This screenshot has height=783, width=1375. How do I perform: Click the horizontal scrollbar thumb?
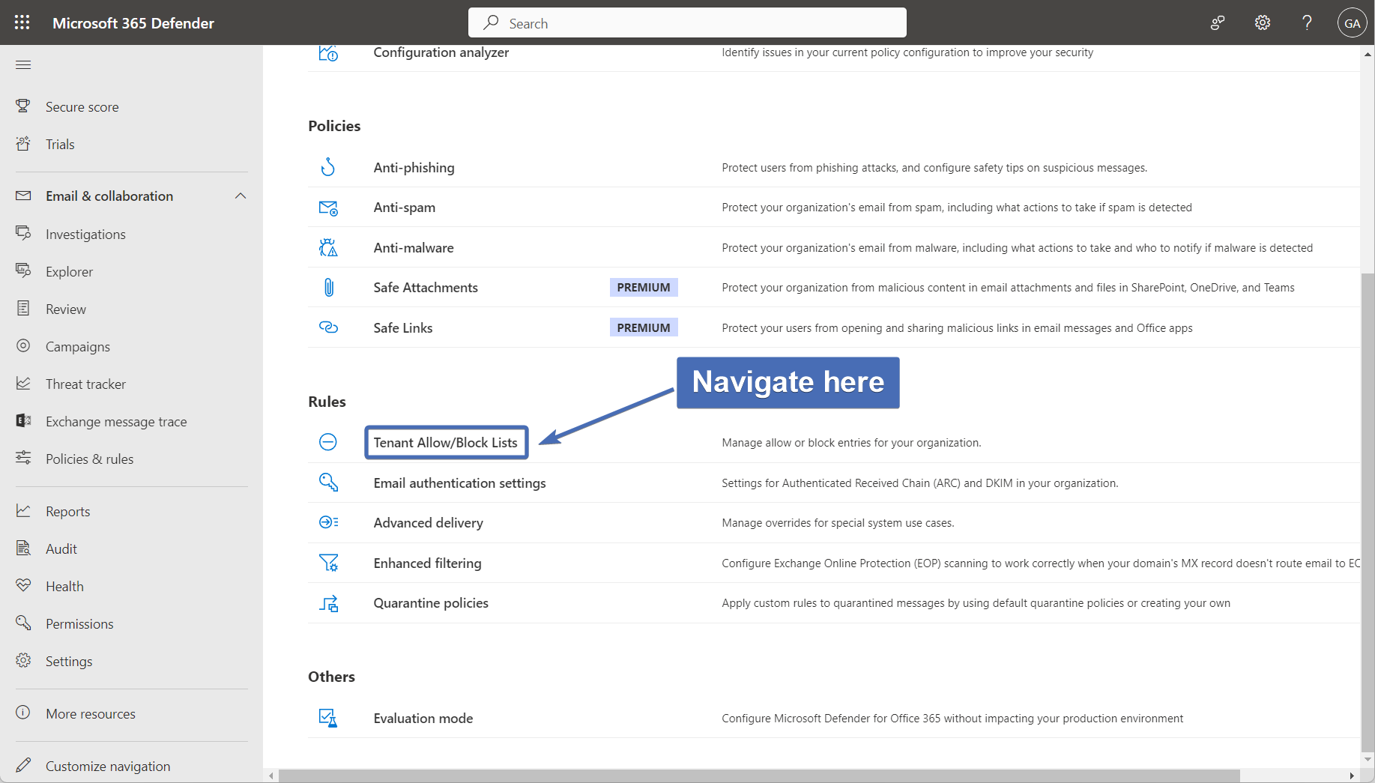pos(759,776)
